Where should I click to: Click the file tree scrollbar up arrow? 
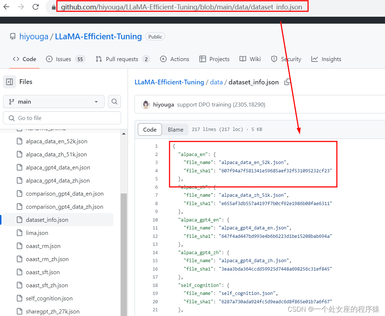[x=124, y=134]
